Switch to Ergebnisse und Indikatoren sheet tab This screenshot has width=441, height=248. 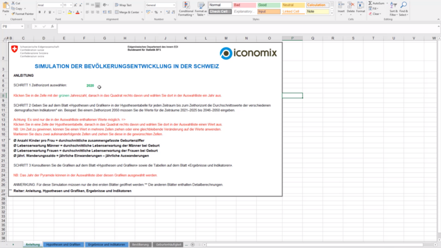[107, 245]
